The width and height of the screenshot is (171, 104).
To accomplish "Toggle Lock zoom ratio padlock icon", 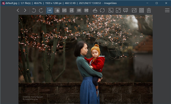I will pos(57,11).
